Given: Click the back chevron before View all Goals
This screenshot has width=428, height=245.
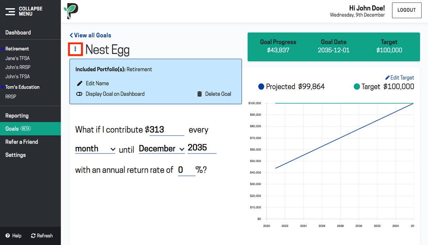Looking at the screenshot, I should [x=71, y=35].
